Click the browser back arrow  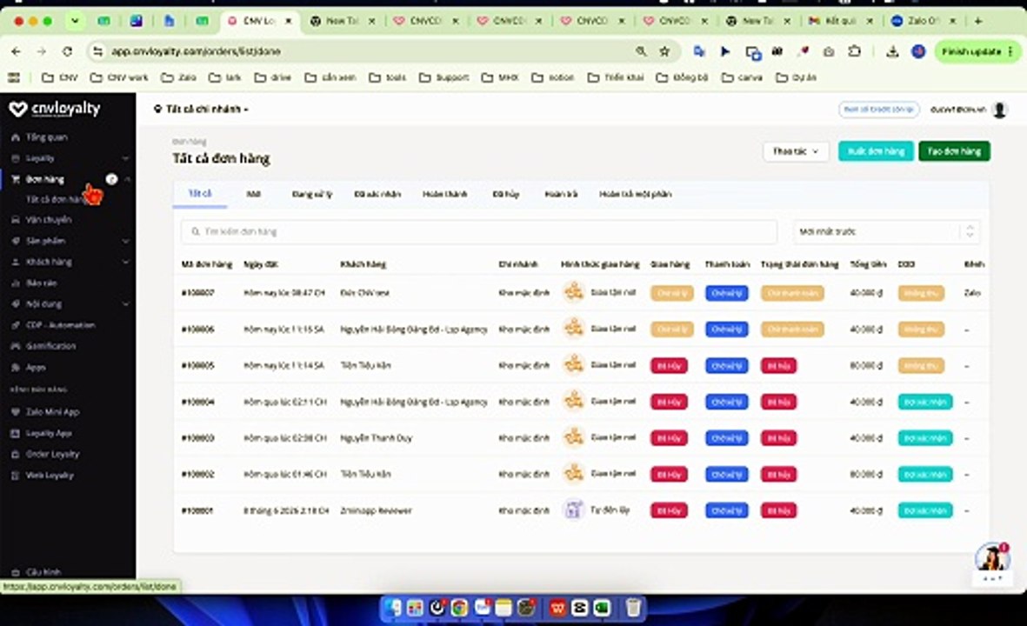(x=16, y=51)
